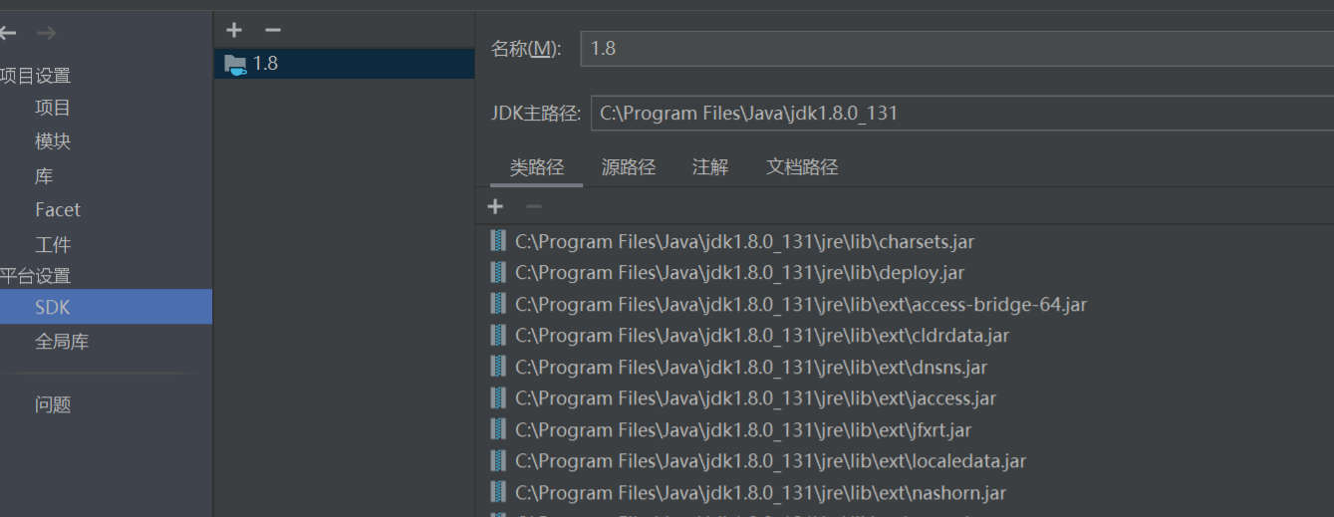Select Facet in the sidebar

pyautogui.click(x=58, y=210)
